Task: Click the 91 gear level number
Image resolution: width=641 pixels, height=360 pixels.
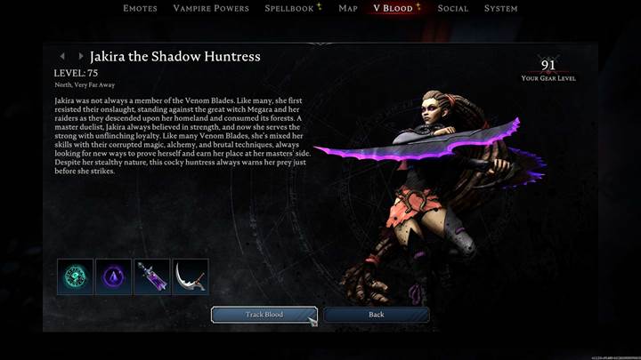Action: (x=548, y=65)
